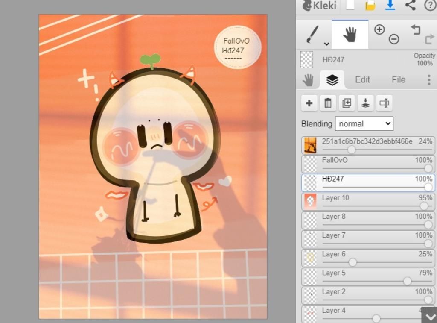Create a new image with blank page icon
Image resolution: width=437 pixels, height=323 pixels.
350,5
